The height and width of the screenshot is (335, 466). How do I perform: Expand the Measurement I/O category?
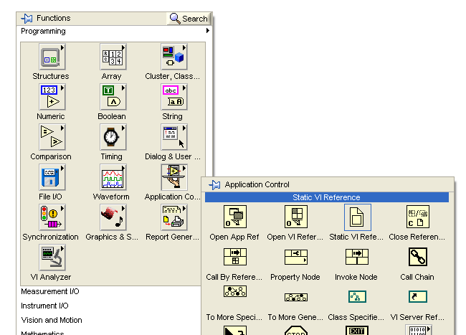(x=50, y=291)
